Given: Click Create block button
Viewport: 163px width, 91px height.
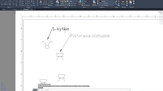Looking at the screenshot, I should tap(84, 1).
